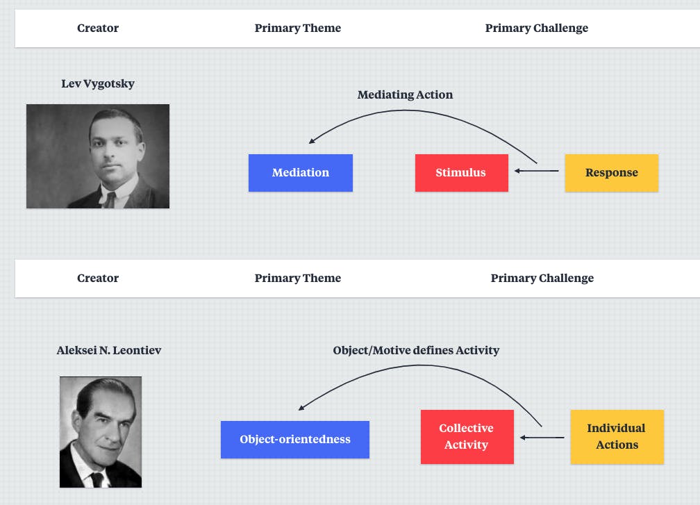The height and width of the screenshot is (505, 700).
Task: Select the Object-orientedness blue box
Action: pyautogui.click(x=295, y=440)
